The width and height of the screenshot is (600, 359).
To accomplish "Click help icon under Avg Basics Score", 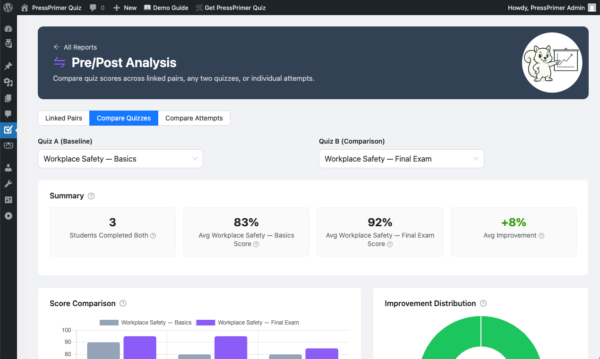I will click(x=256, y=244).
